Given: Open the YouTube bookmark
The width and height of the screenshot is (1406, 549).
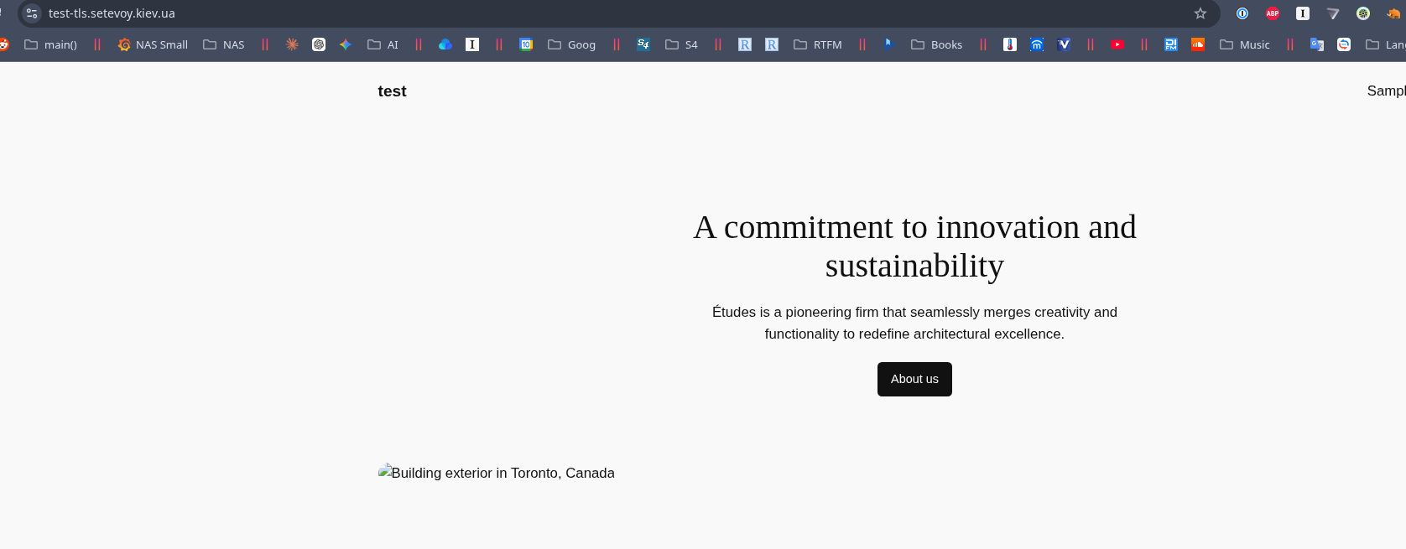Looking at the screenshot, I should click(x=1117, y=44).
